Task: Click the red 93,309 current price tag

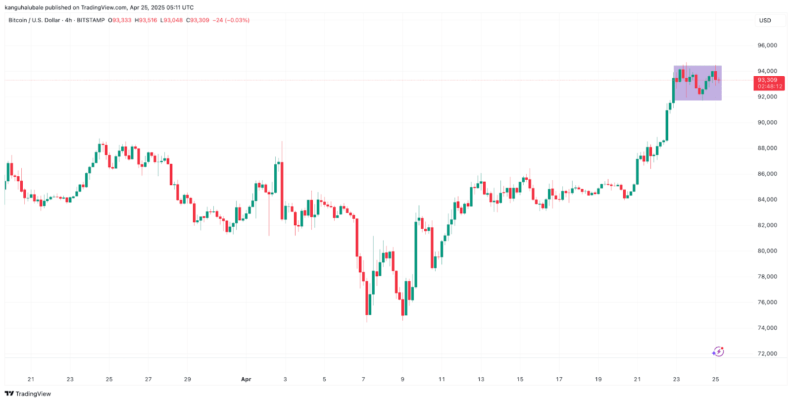Action: tap(768, 80)
